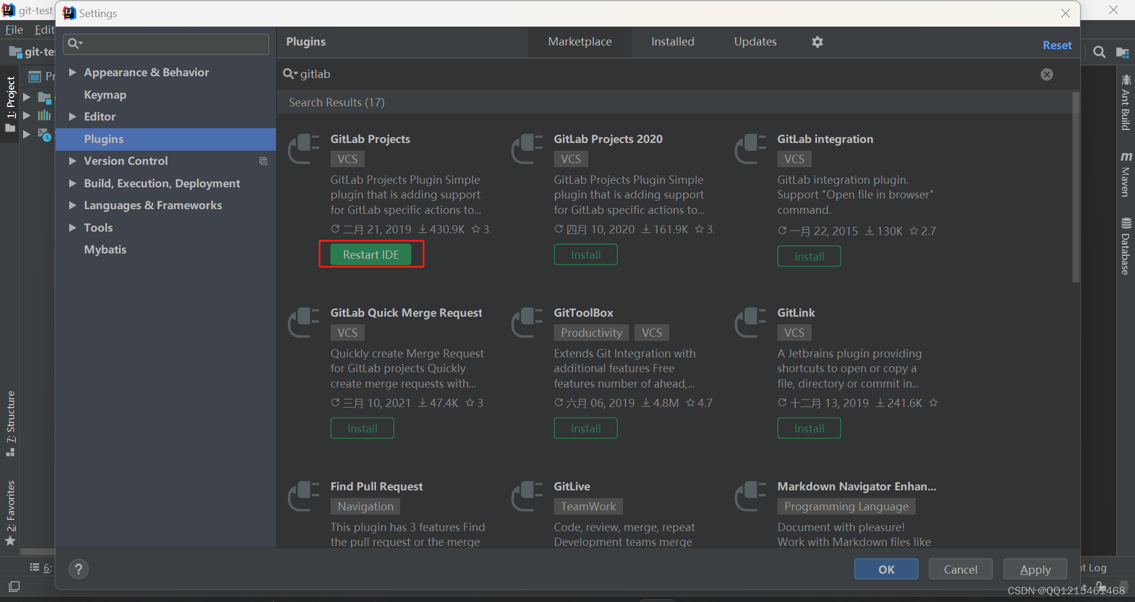Expand first project tree node in IDE
Image resolution: width=1135 pixels, height=602 pixels.
(26, 97)
